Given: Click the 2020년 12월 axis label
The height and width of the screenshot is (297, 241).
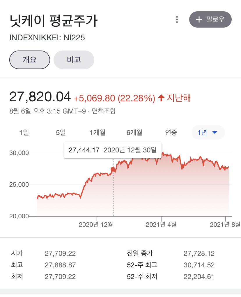Looking at the screenshot, I should tap(96, 224).
